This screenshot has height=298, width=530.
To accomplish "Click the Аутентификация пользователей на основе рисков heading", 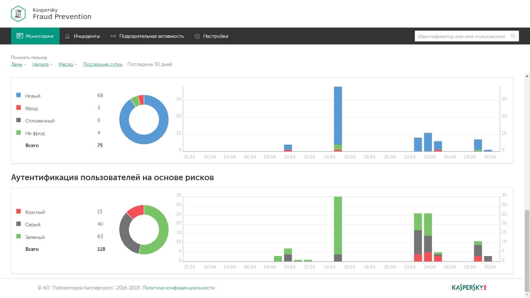I will click(x=113, y=177).
